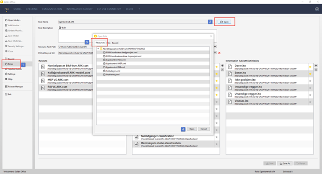Add a new layout with the plus tab
This screenshot has width=322, height=174.
[139, 9]
